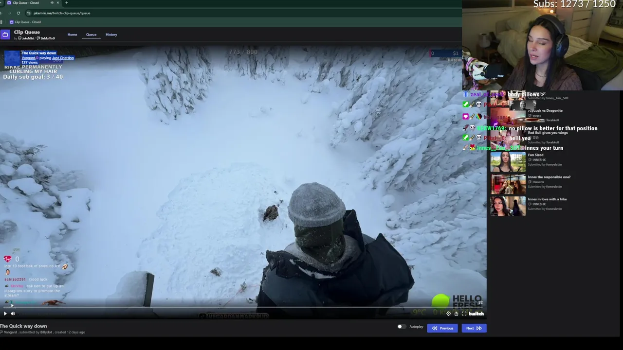The width and height of the screenshot is (623, 350).
Task: Click Vangard channel link in clip overlay
Action: 28,58
